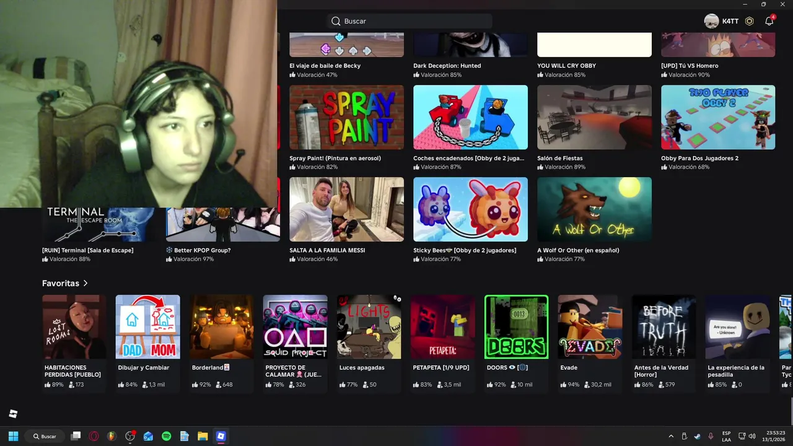
Task: Open Dibujar y Cambiar favorite tile
Action: (x=147, y=343)
